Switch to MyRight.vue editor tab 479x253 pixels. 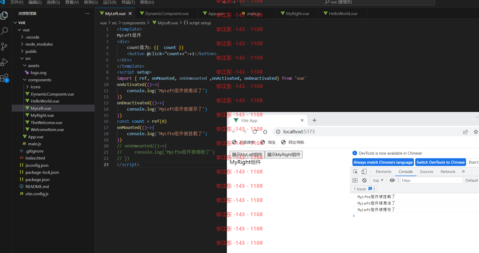[297, 13]
